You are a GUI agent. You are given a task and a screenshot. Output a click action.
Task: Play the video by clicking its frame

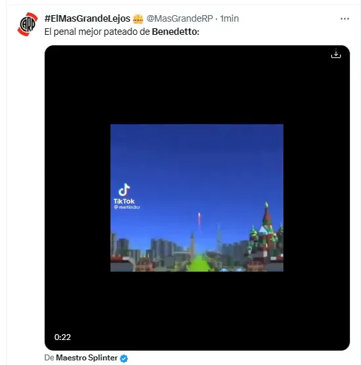(x=197, y=198)
